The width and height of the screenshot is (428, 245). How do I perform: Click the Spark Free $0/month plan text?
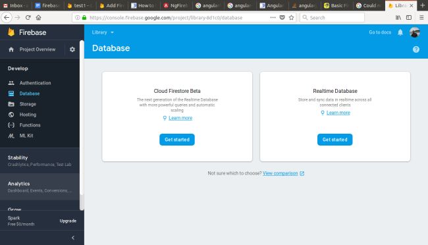click(x=21, y=221)
